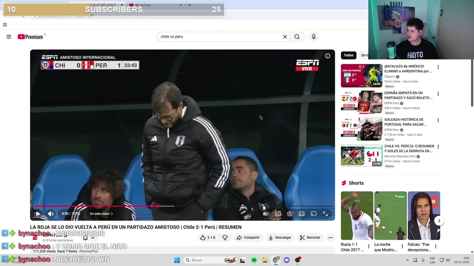Open more actions menu under the video

point(330,238)
